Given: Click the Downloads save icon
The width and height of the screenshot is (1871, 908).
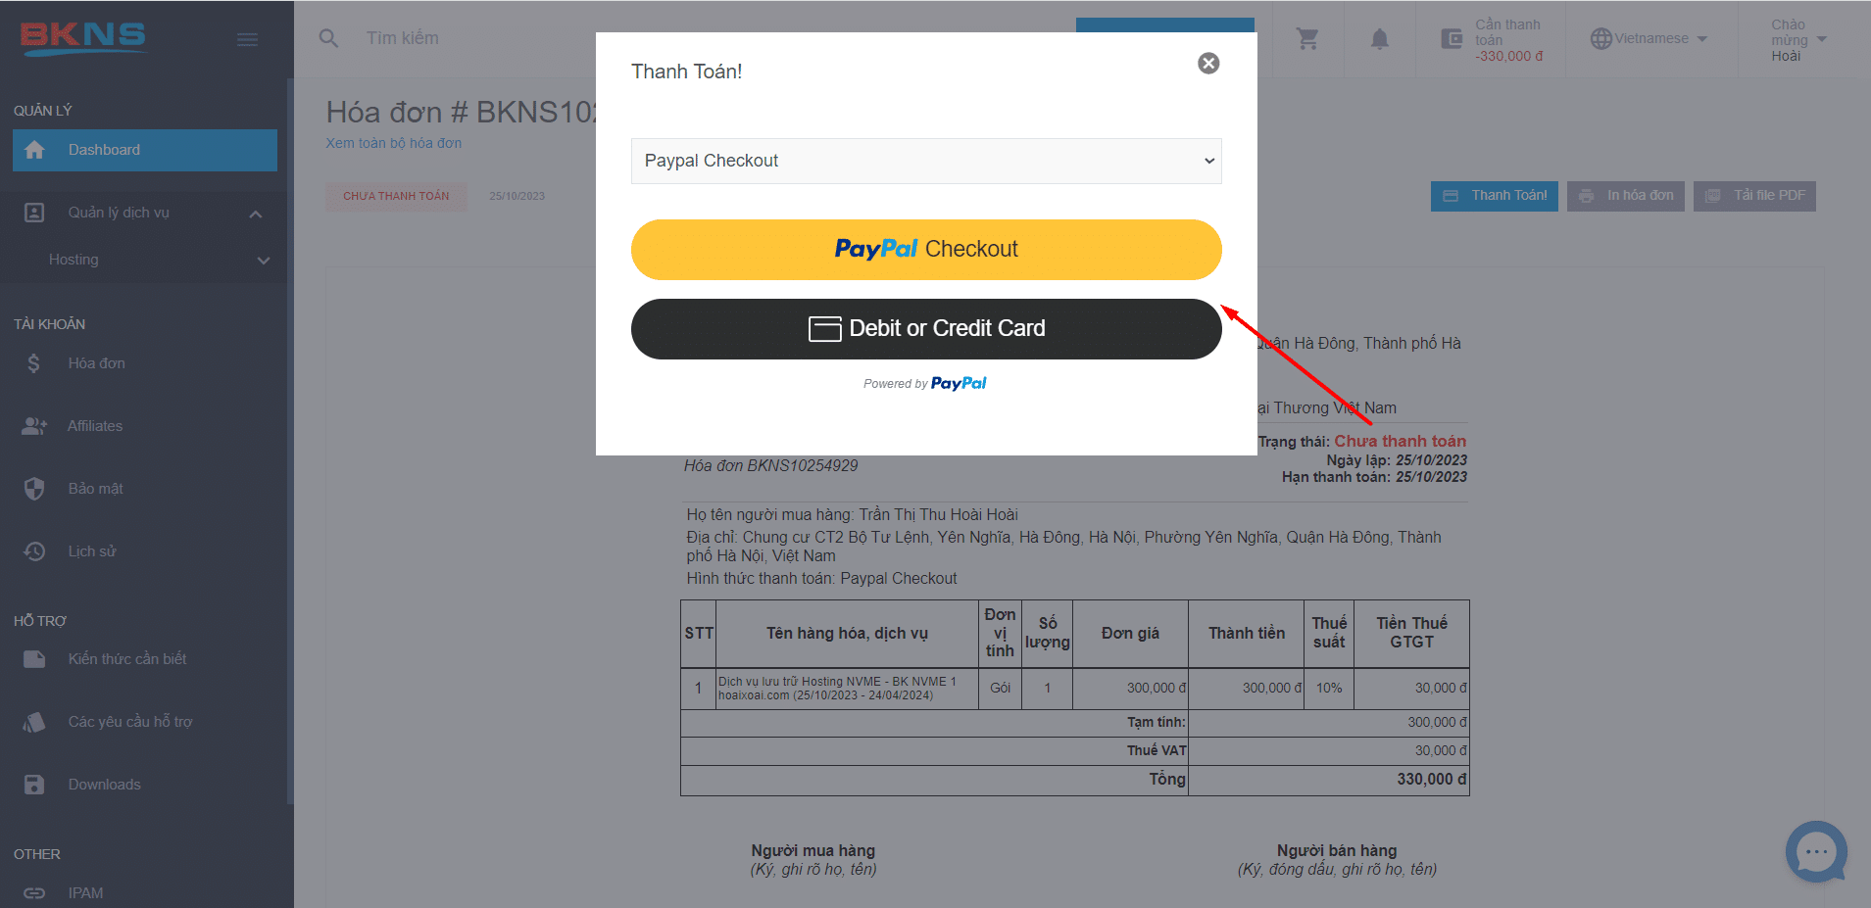Looking at the screenshot, I should click(34, 785).
